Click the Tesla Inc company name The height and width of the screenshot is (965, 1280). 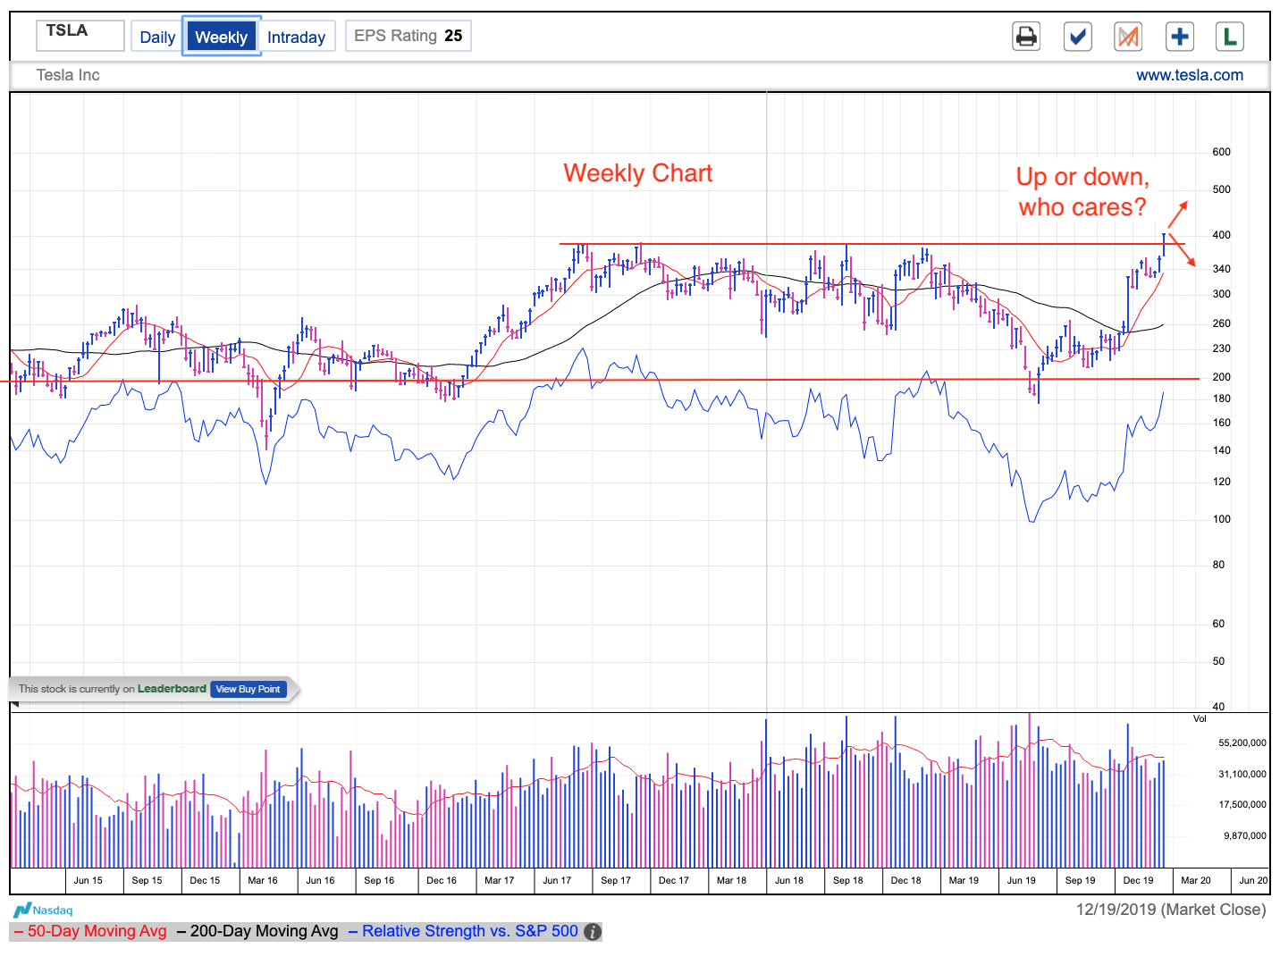68,75
